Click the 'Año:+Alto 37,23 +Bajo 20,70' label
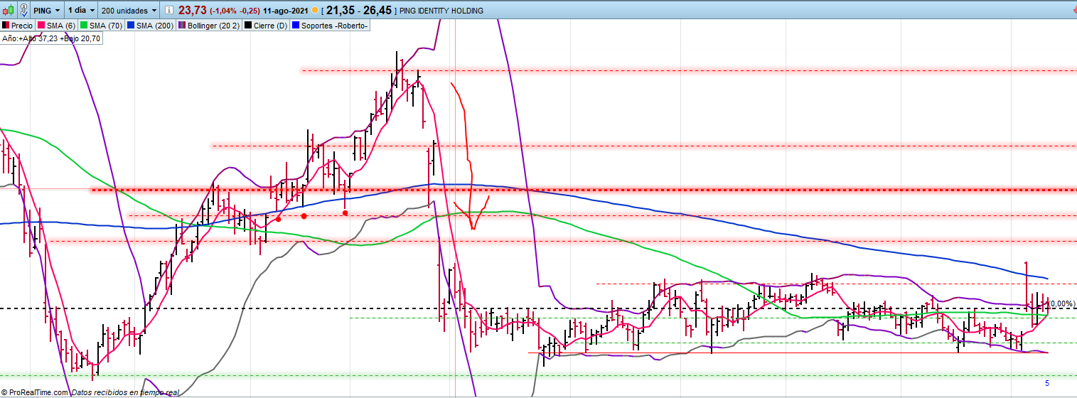Viewport: 1077px width, 398px height. pos(51,38)
